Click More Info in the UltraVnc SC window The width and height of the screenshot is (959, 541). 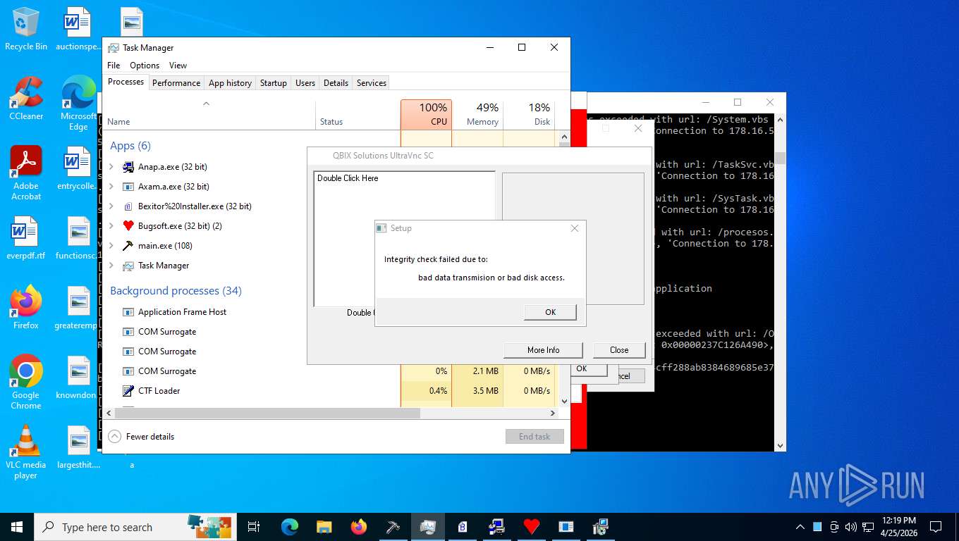click(543, 350)
